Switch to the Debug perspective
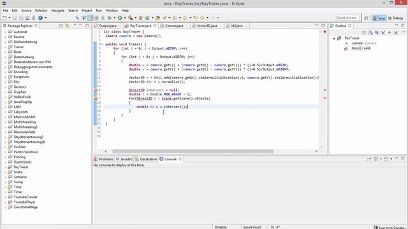Viewport: 408px width, 229px height. [395, 18]
